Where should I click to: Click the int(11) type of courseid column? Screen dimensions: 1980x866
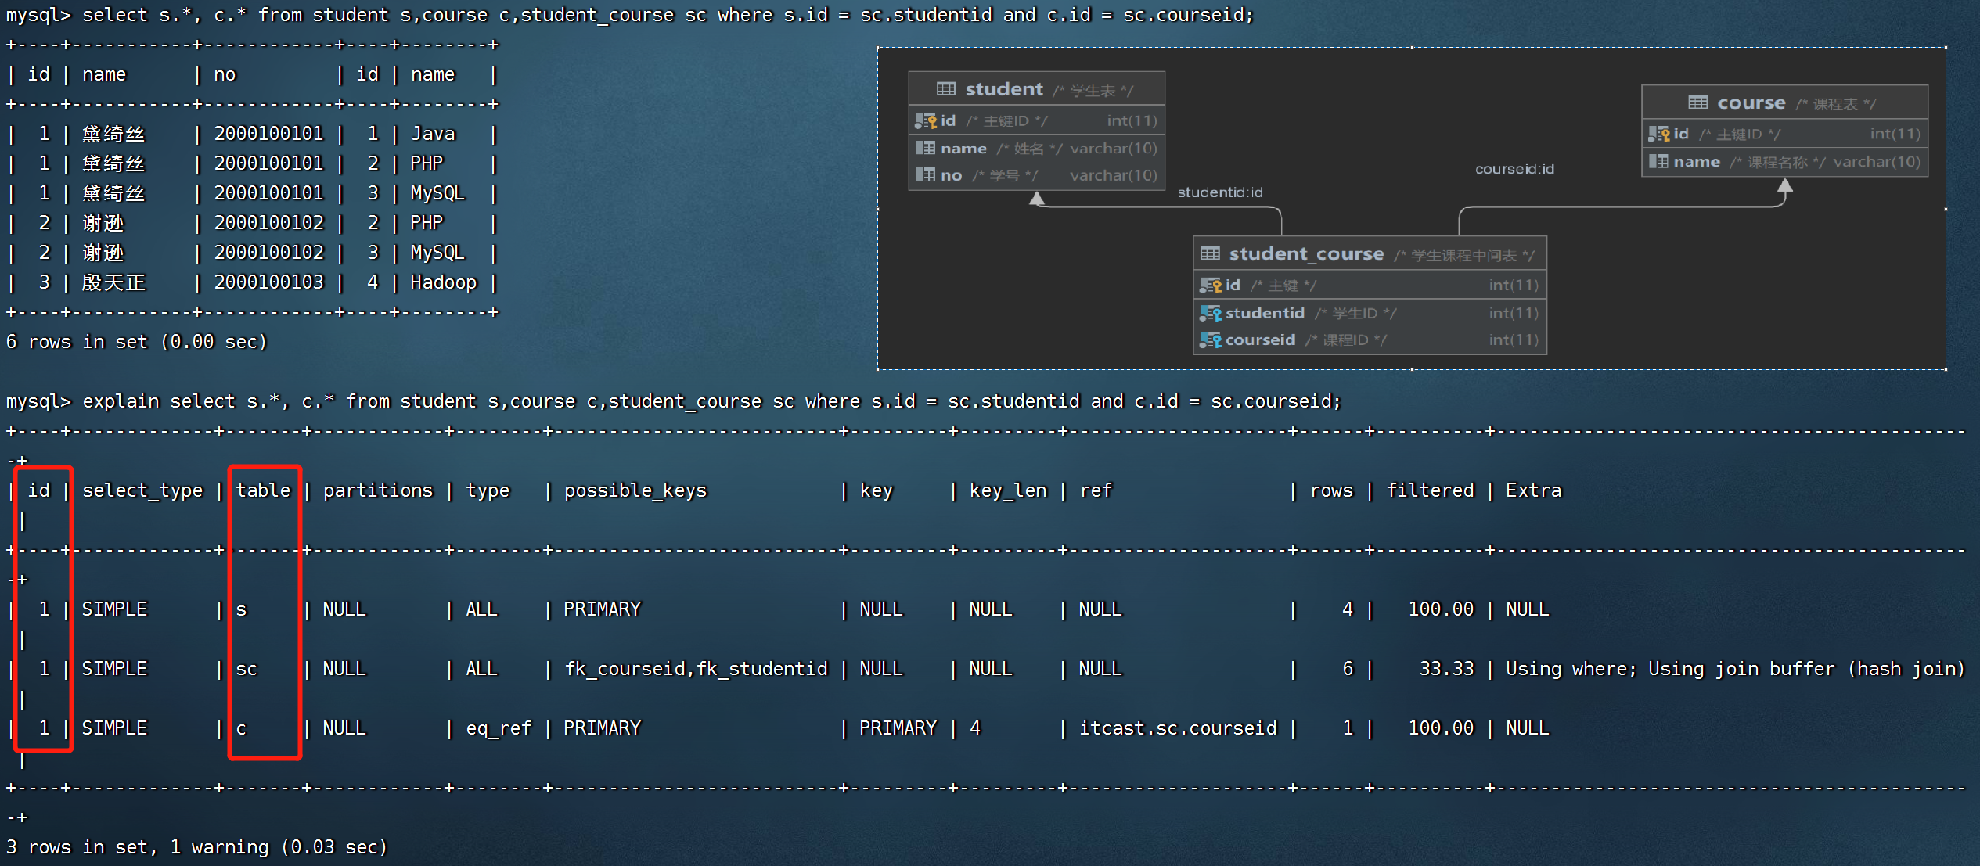[x=1514, y=340]
